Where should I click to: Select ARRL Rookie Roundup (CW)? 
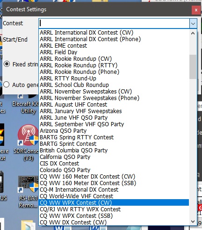click(x=114, y=59)
